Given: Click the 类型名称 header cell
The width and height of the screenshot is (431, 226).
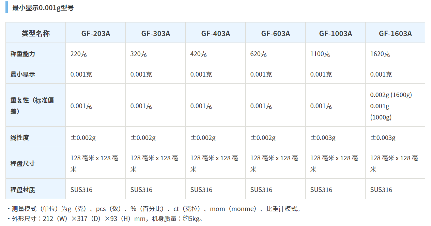Looking at the screenshot, I should click(35, 33).
